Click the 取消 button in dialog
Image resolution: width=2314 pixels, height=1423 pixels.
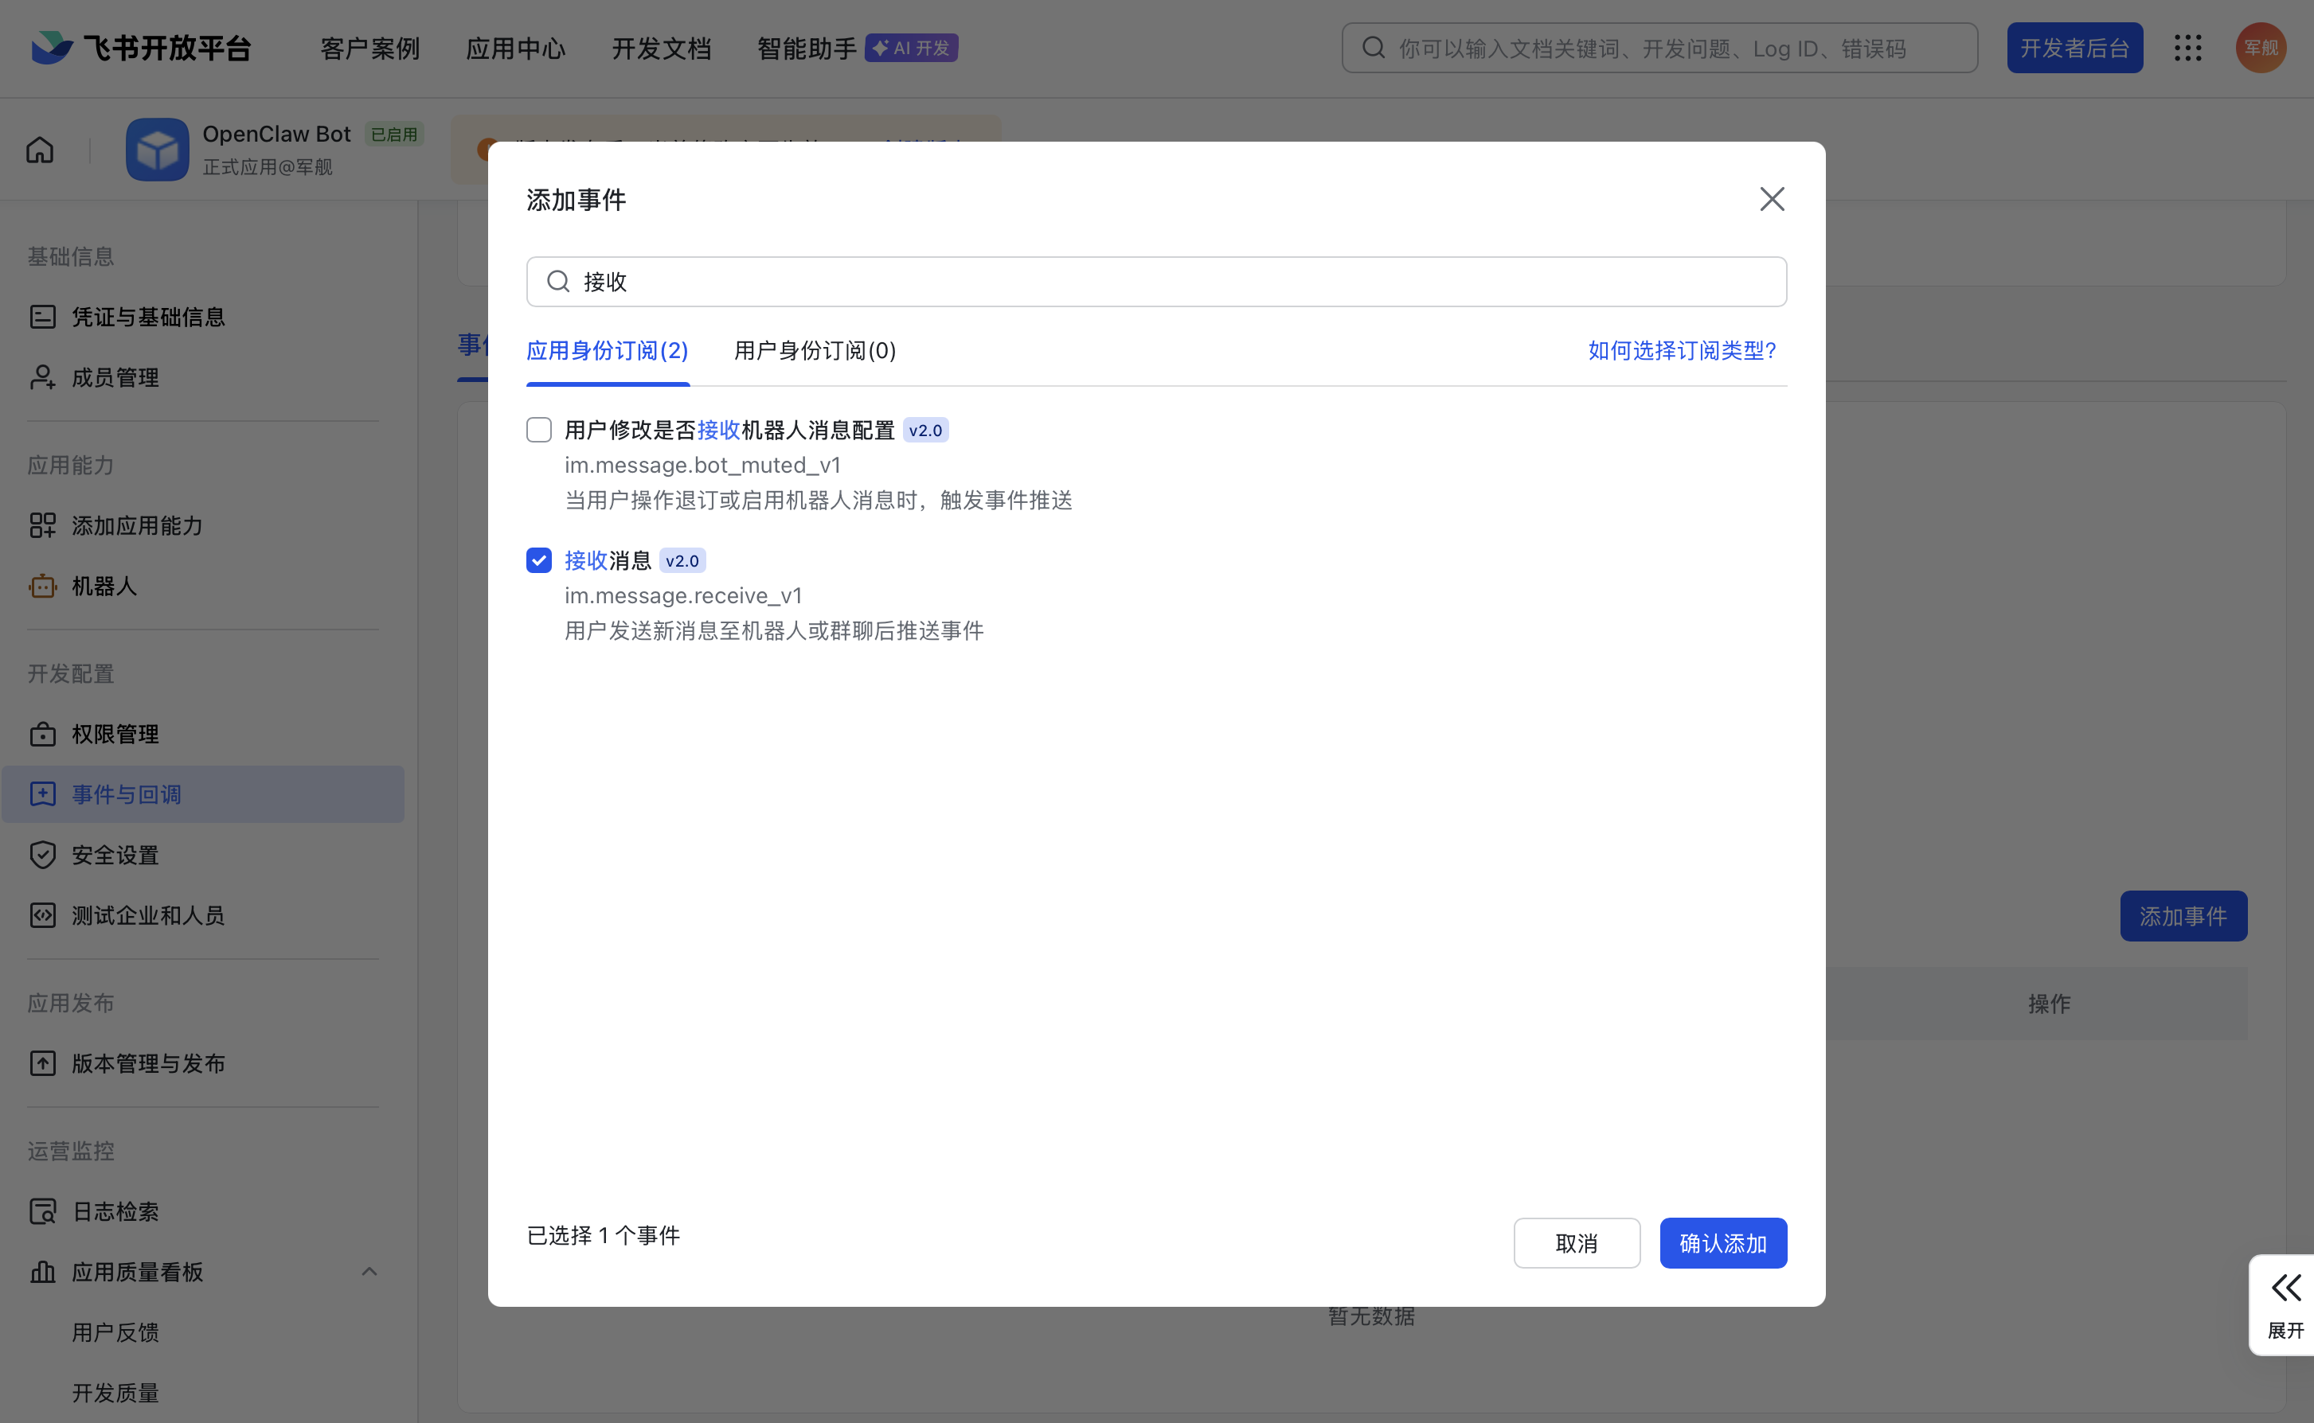(x=1576, y=1243)
